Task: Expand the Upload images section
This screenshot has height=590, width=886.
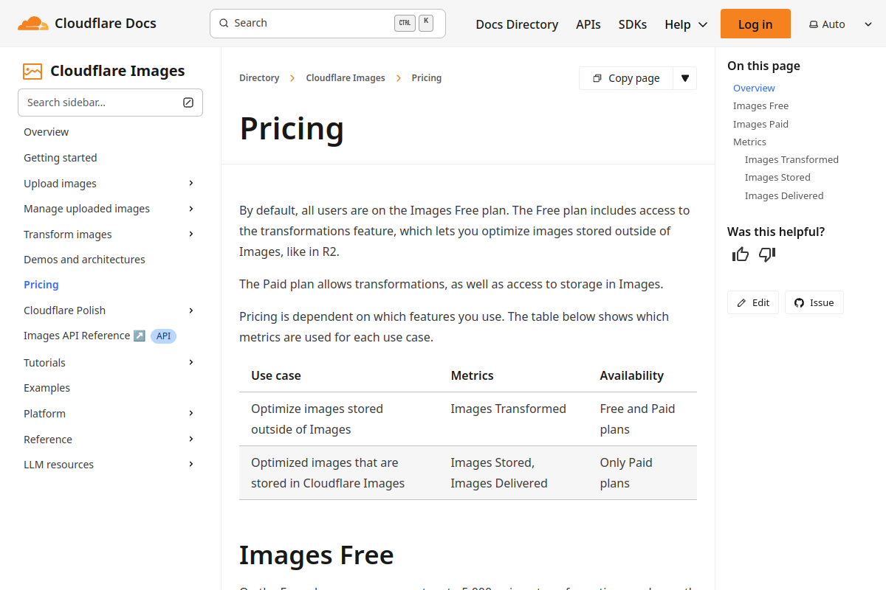Action: point(191,183)
